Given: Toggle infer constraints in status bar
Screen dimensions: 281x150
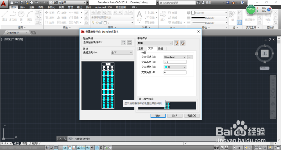Looking at the screenshot, I should pos(47,148).
